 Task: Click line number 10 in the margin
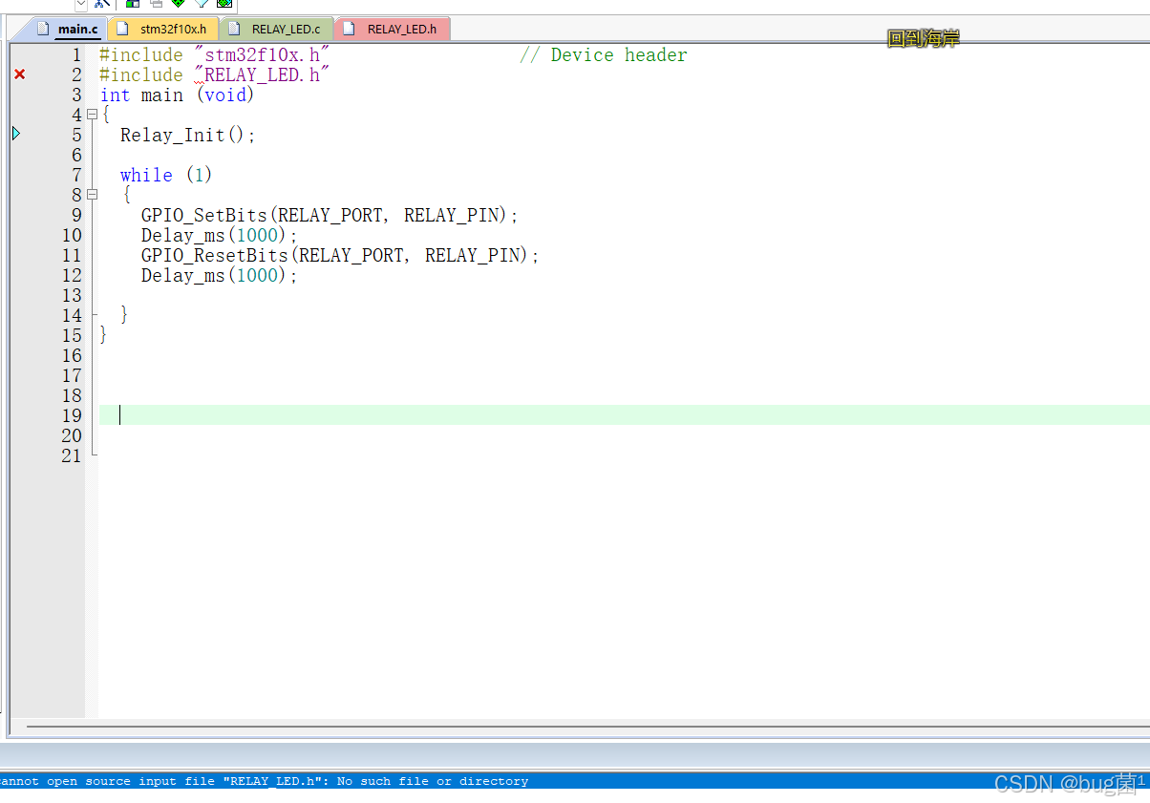pyautogui.click(x=71, y=235)
